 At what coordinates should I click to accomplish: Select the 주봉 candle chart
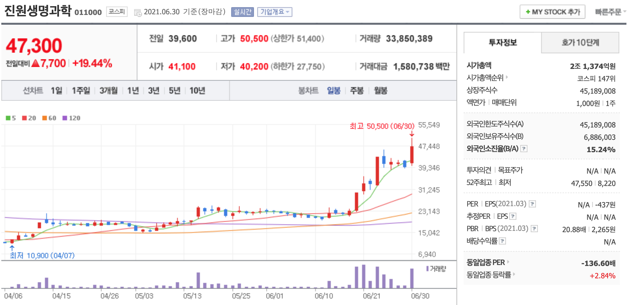pos(357,90)
